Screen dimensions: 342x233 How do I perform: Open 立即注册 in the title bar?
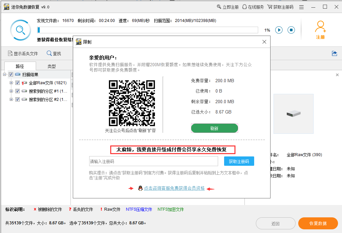pyautogui.click(x=228, y=7)
